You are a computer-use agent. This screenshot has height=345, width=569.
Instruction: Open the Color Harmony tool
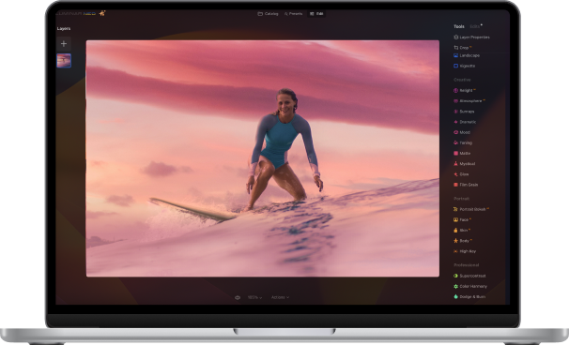click(x=470, y=286)
